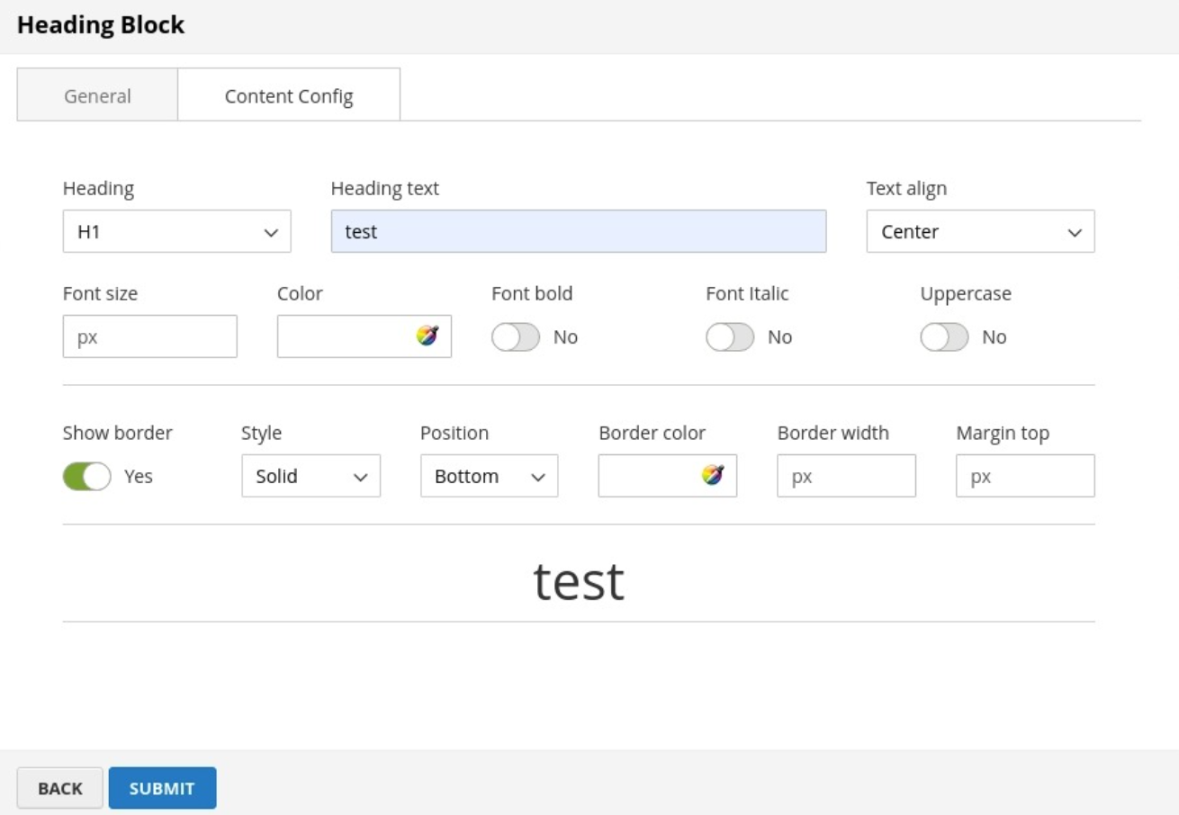Expand the border Position dropdown
This screenshot has height=815, width=1179.
[x=489, y=476]
